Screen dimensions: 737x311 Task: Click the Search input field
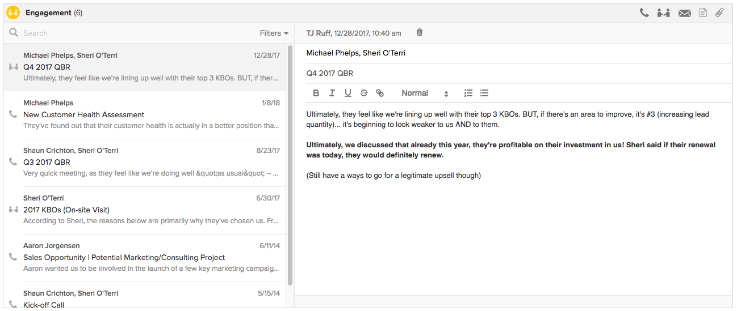pos(136,33)
